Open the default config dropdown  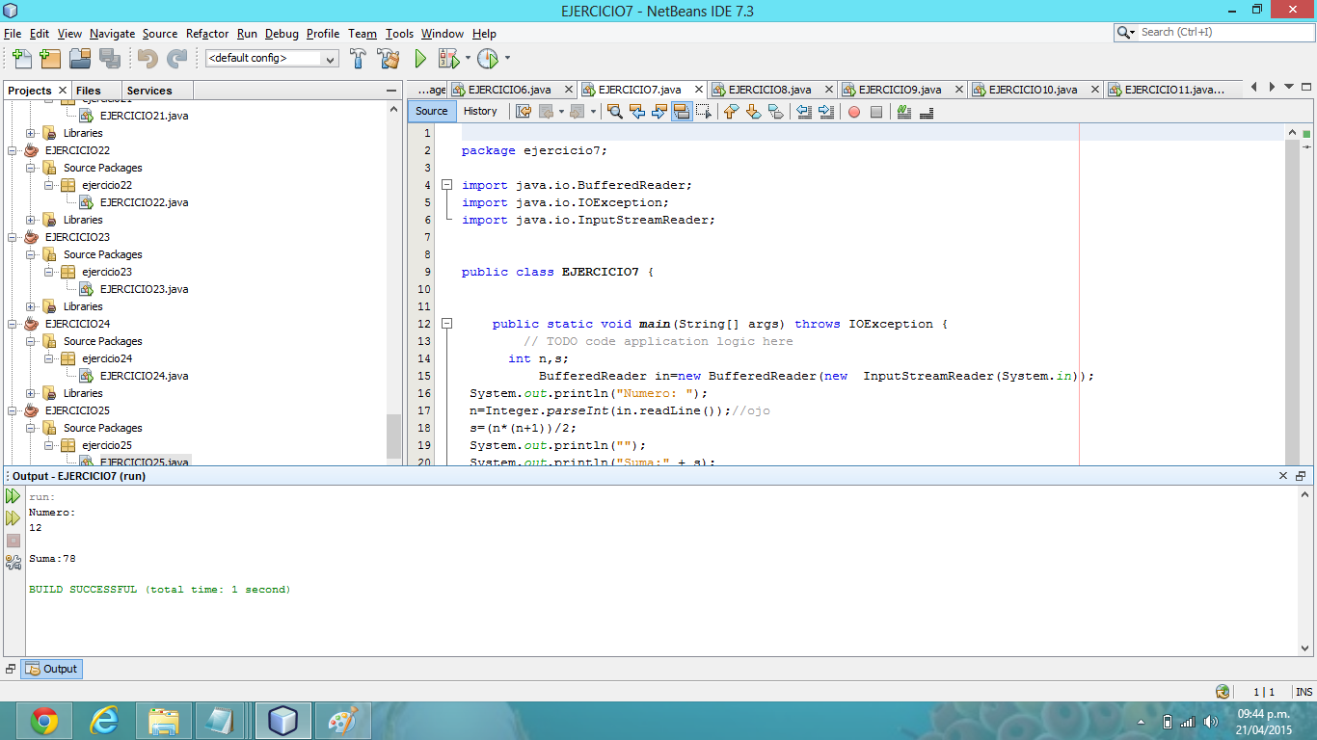(272, 59)
